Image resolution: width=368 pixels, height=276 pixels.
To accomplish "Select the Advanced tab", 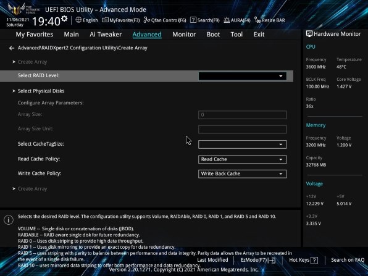I will pyautogui.click(x=147, y=35).
